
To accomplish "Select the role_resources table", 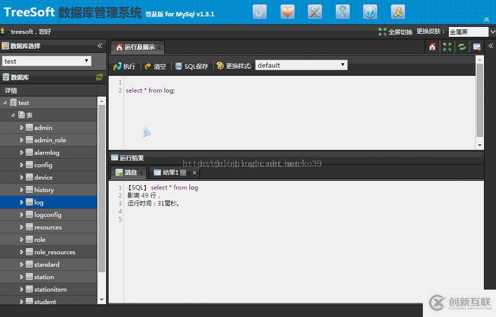I will tap(49, 252).
